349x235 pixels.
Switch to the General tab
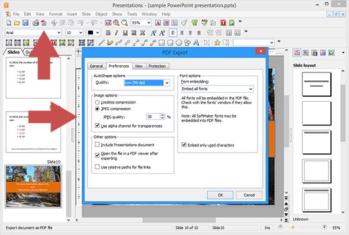[96, 66]
